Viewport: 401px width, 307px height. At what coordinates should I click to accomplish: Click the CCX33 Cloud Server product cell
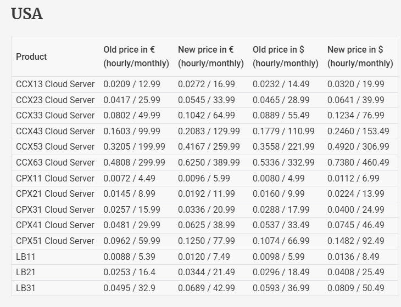[x=55, y=116]
